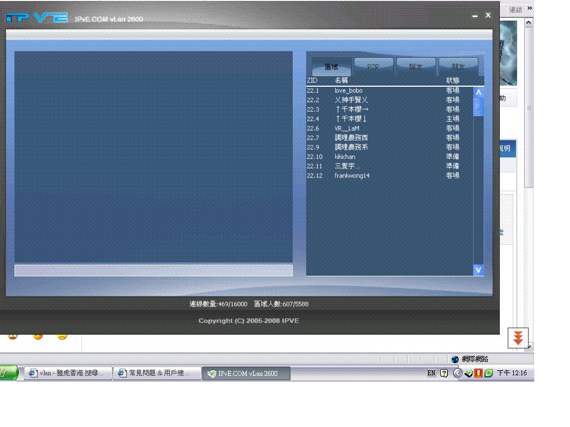The width and height of the screenshot is (570, 427).
Task: Click the user list scroll-down arrow
Action: tap(478, 270)
